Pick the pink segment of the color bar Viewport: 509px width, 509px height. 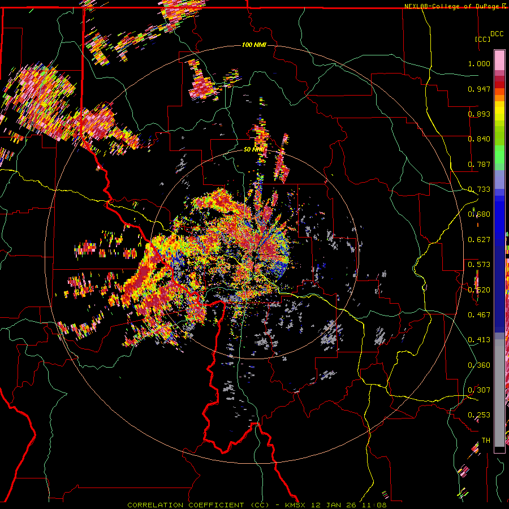(x=499, y=60)
